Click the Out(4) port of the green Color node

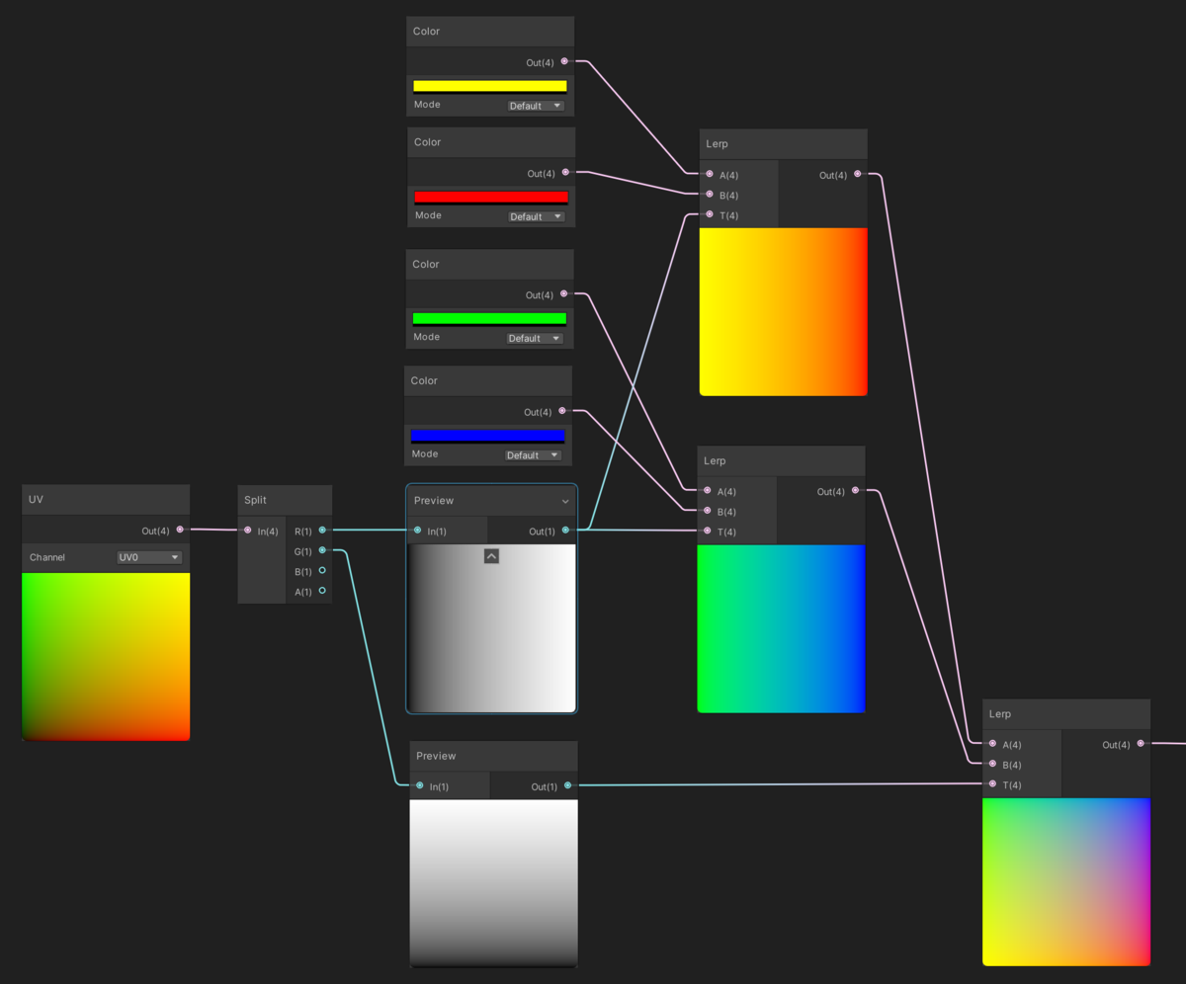[563, 293]
